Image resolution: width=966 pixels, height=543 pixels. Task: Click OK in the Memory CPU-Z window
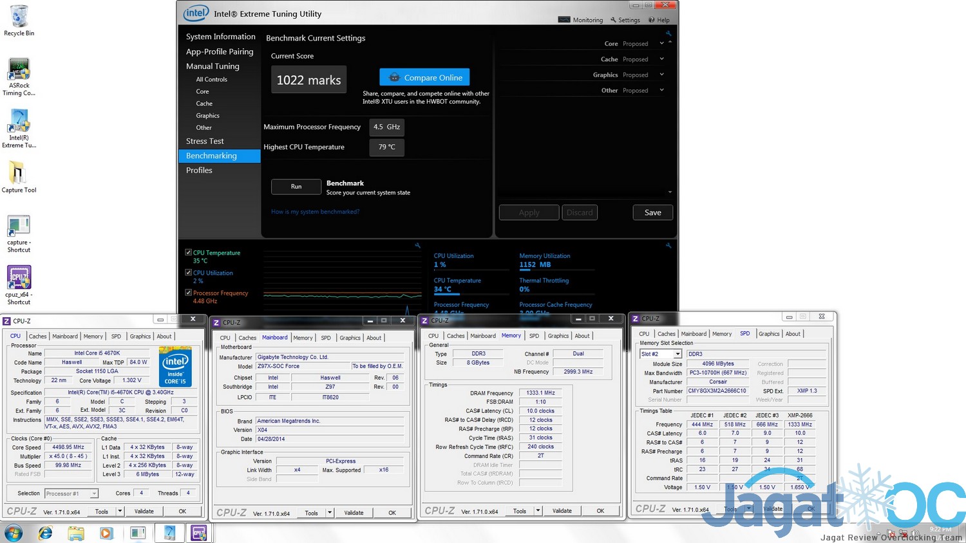click(x=600, y=511)
